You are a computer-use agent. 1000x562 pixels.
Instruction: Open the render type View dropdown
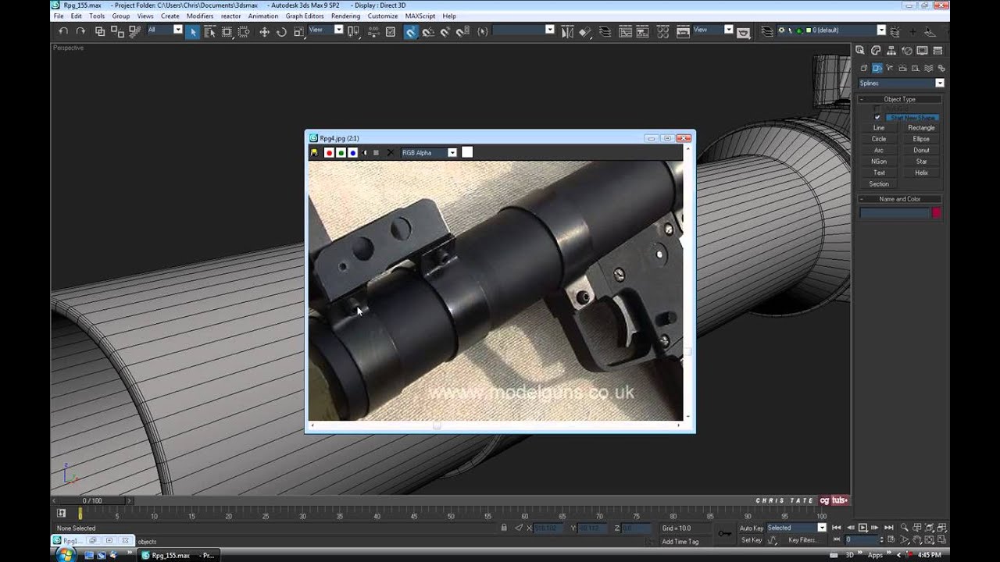pos(713,30)
